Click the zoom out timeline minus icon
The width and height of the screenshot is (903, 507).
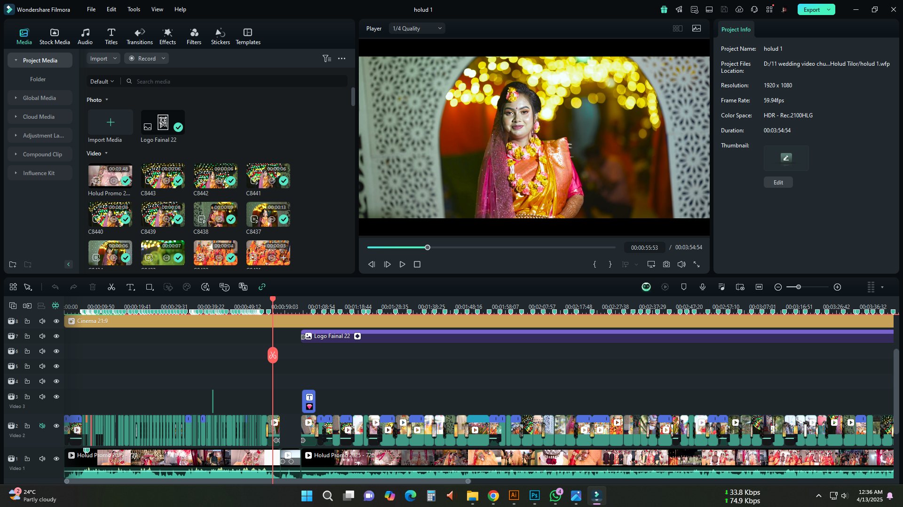coord(778,287)
